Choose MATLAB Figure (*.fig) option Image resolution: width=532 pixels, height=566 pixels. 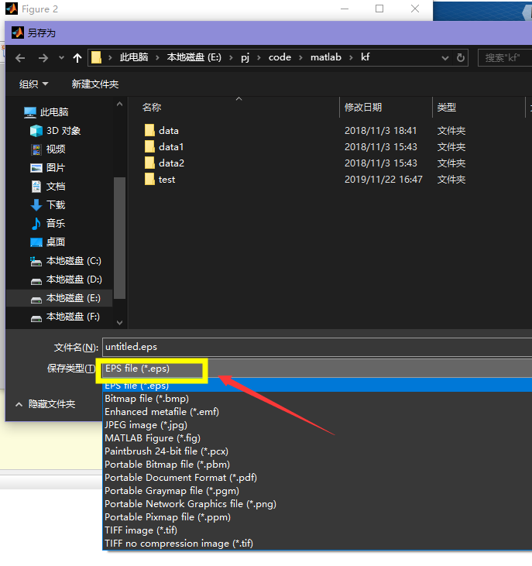(x=317, y=438)
